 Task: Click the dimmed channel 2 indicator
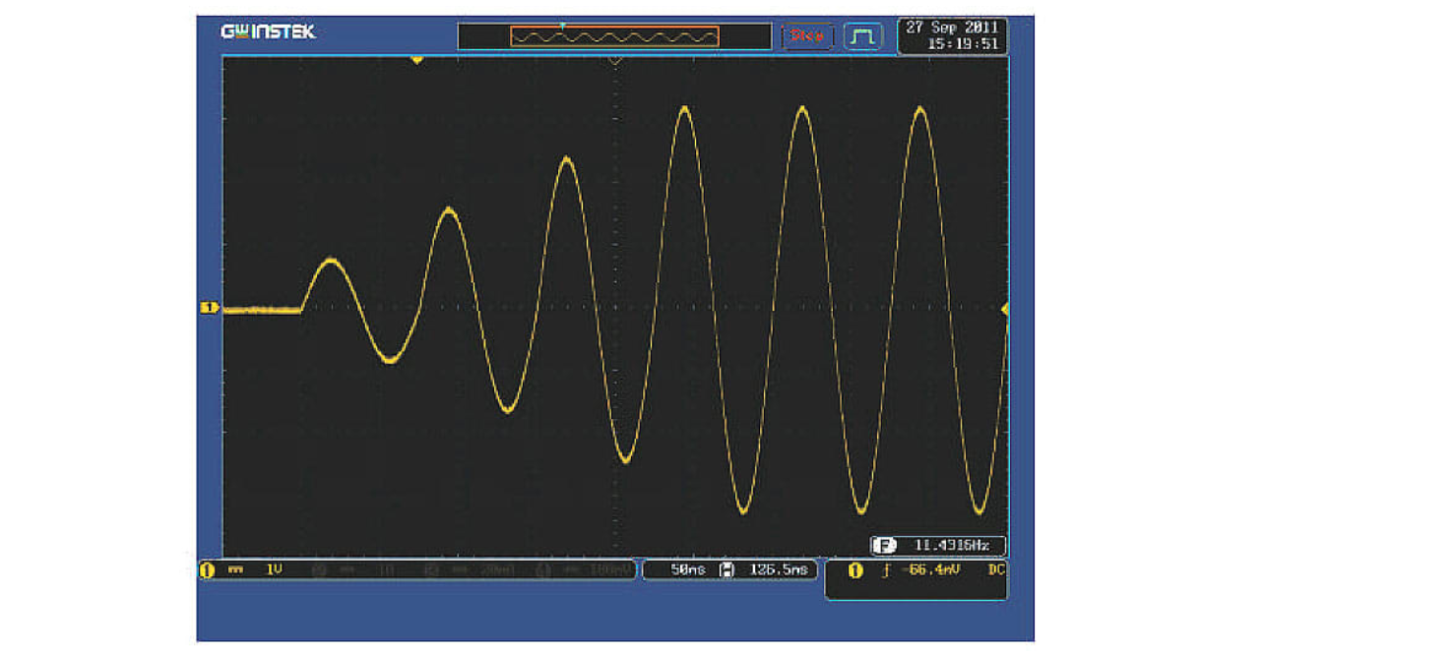pos(320,569)
